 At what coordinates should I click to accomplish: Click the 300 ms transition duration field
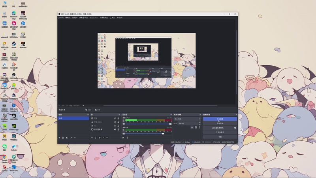(x=188, y=123)
